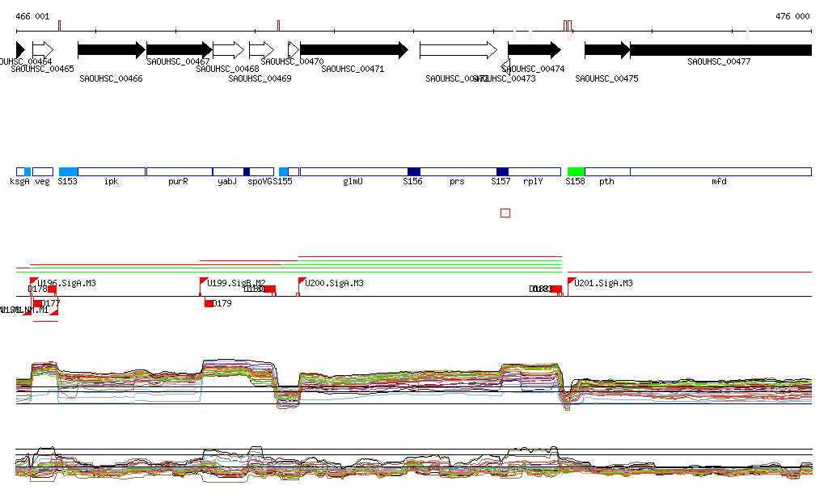The width and height of the screenshot is (828, 494).
Task: Click the long black SAOUHSC_00477 gene bar
Action: (x=720, y=50)
